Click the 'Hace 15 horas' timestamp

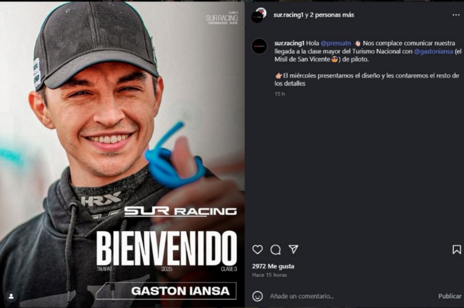pyautogui.click(x=269, y=275)
